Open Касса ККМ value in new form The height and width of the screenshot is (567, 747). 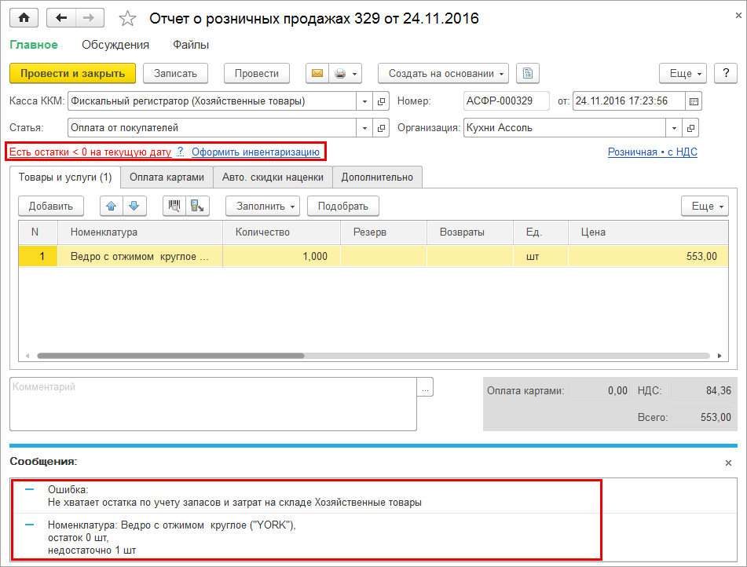click(x=381, y=101)
